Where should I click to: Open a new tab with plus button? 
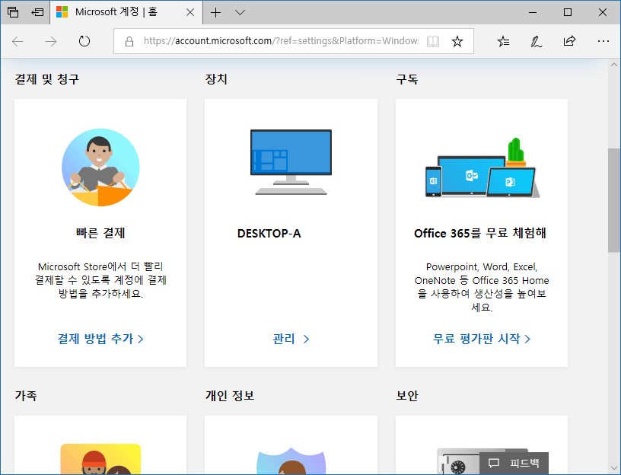tap(215, 13)
